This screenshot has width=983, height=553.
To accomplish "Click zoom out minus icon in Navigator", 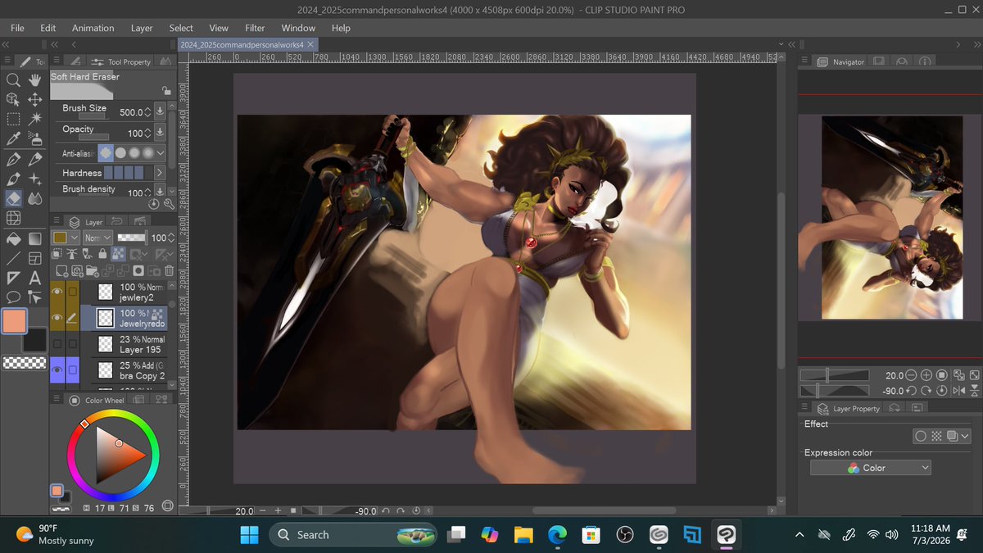I will point(913,374).
